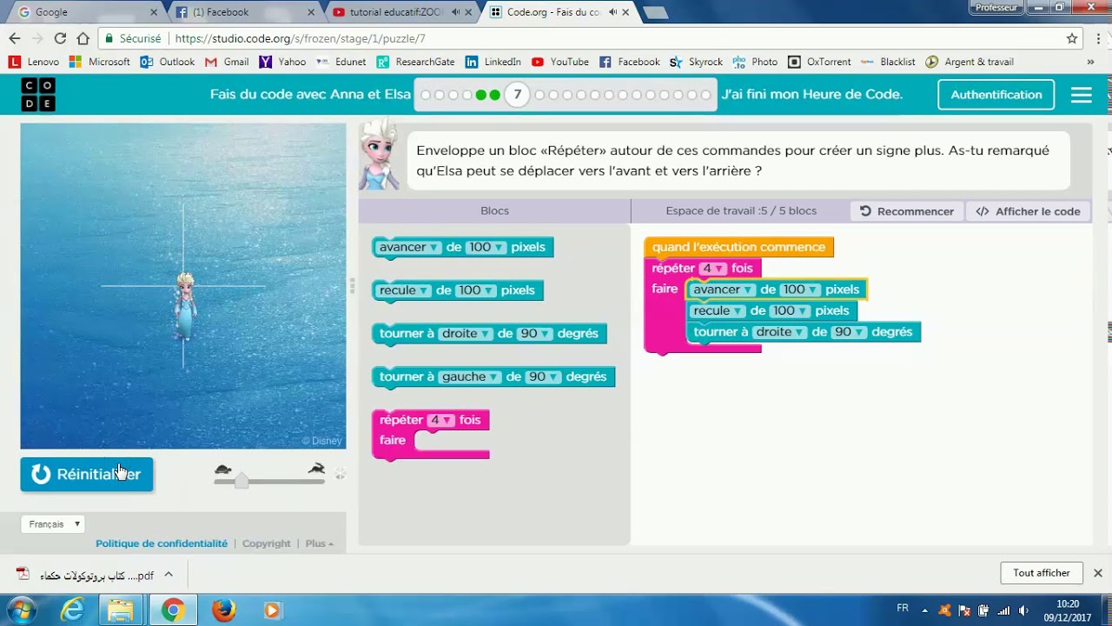Open Outlook bookmark
This screenshot has height=626, width=1112.
pyautogui.click(x=168, y=62)
